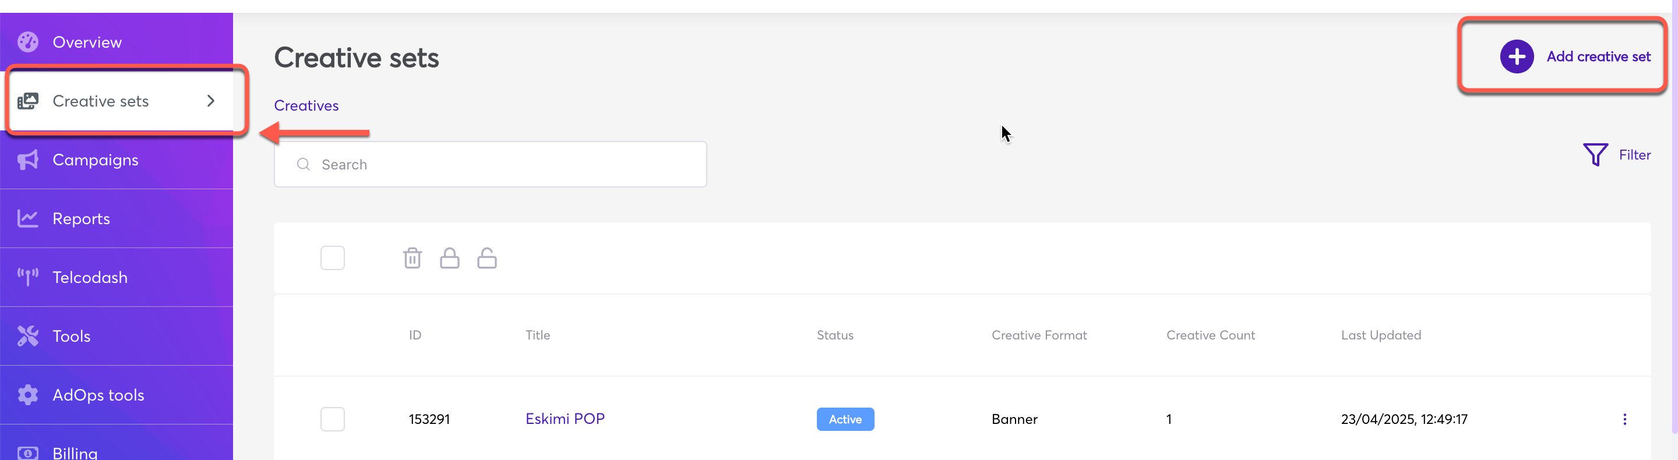Click the Add creative set label
The image size is (1678, 460).
coord(1598,56)
